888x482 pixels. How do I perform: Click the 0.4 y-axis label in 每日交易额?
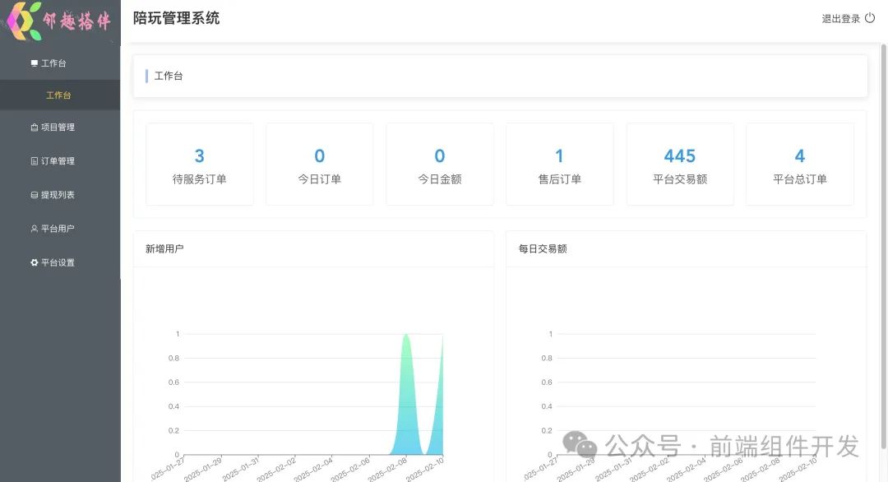click(547, 406)
